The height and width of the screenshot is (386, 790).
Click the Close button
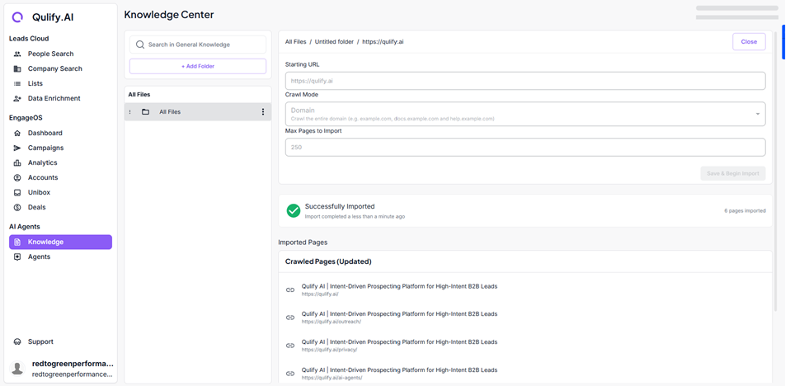point(749,42)
